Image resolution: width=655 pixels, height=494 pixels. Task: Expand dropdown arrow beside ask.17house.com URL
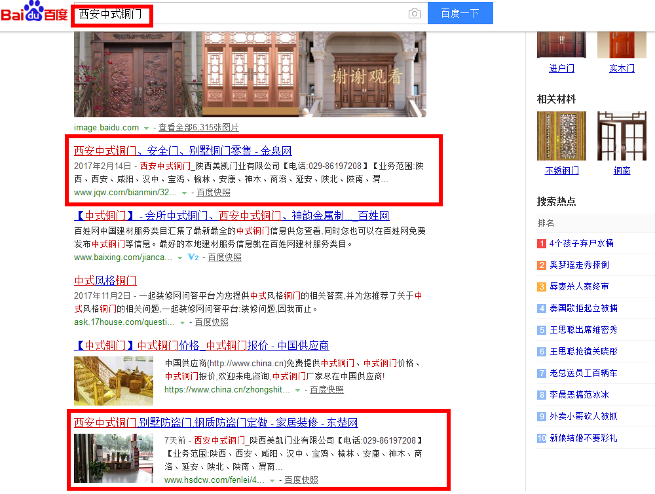click(x=182, y=322)
